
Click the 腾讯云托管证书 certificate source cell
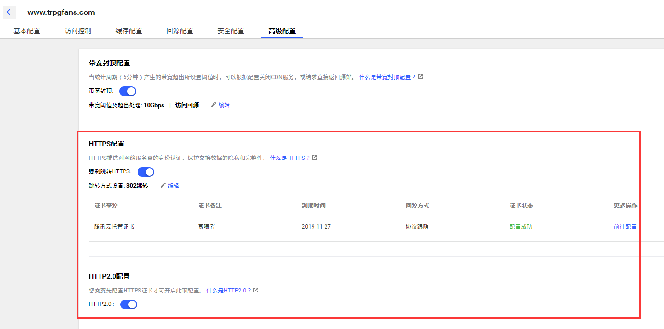[x=114, y=227]
